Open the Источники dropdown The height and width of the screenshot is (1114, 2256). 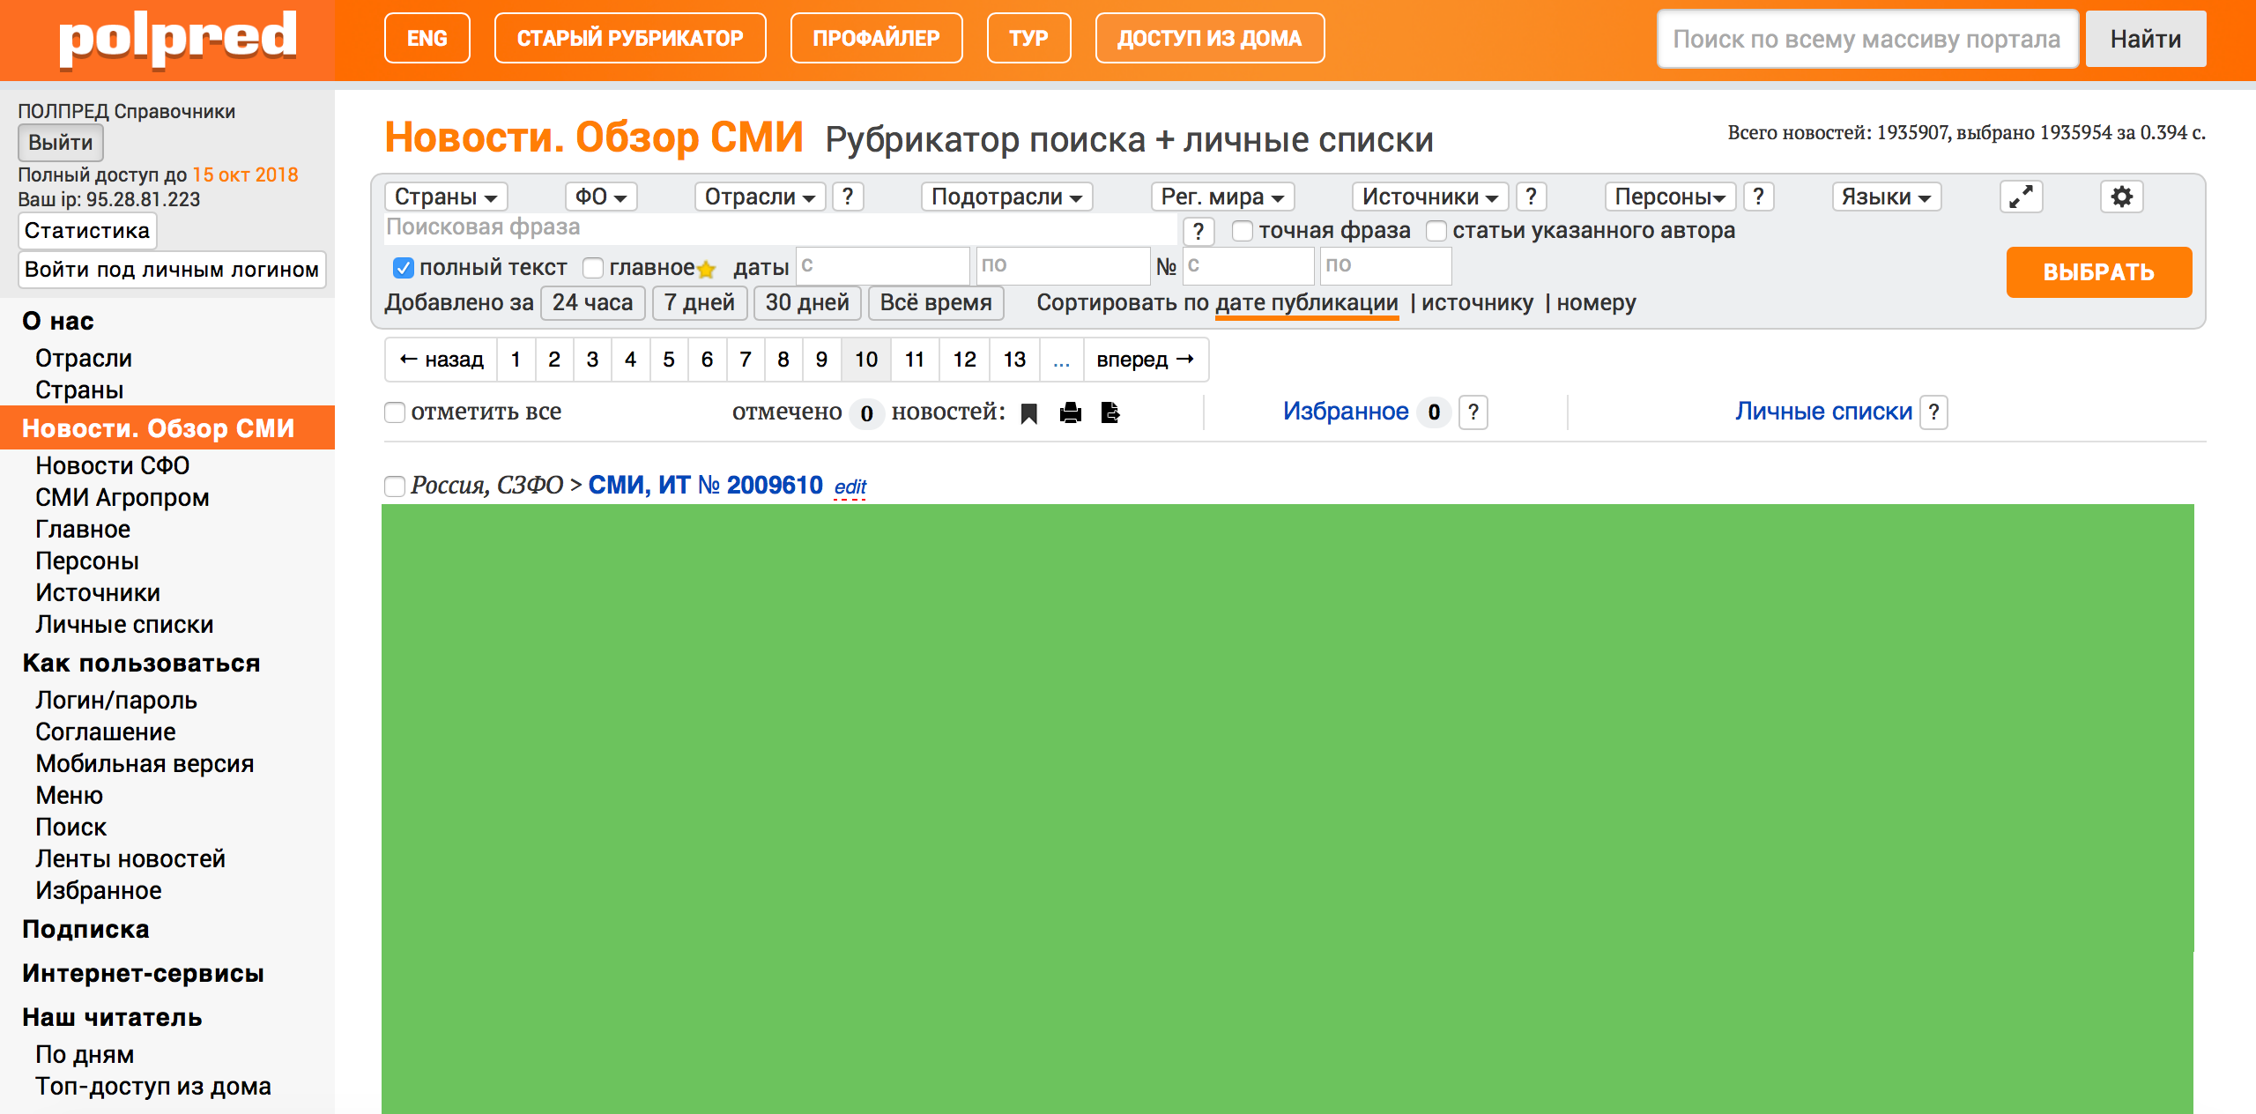pyautogui.click(x=1430, y=197)
